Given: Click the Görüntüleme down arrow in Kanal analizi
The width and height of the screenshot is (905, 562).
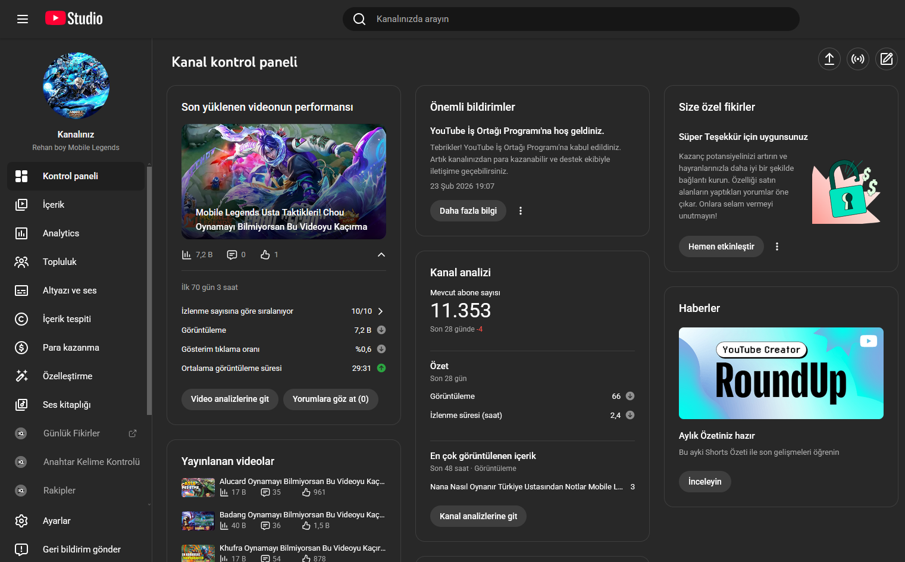Looking at the screenshot, I should point(630,396).
